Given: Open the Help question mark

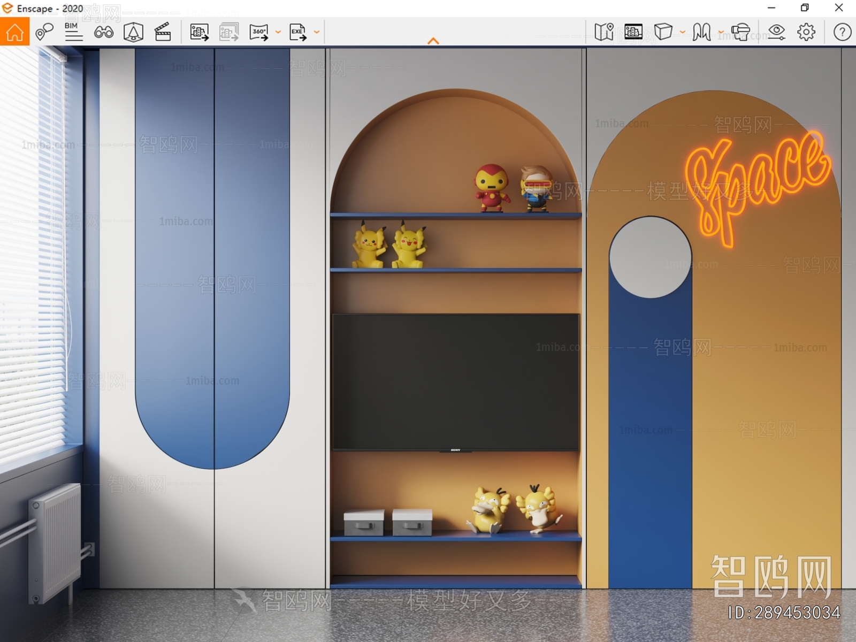Looking at the screenshot, I should [842, 32].
